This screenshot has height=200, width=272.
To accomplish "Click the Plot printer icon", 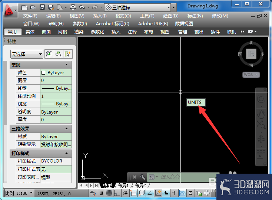I will pyautogui.click(x=73, y=7).
